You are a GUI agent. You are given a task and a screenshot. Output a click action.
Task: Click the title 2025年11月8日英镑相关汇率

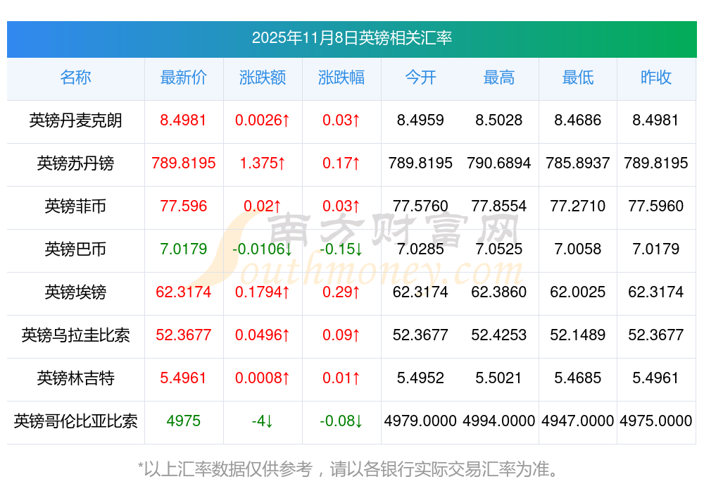351,38
